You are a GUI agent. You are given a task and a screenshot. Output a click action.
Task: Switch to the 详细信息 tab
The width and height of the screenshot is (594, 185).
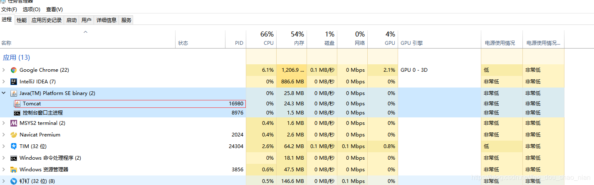(x=106, y=20)
